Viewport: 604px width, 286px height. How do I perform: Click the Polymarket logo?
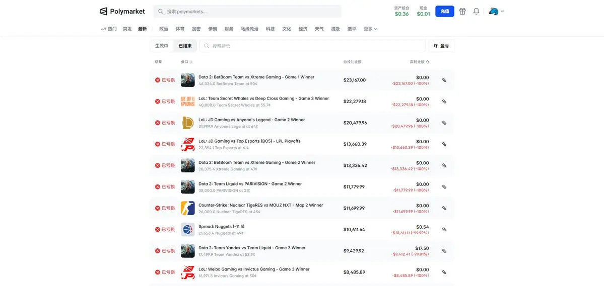click(122, 12)
